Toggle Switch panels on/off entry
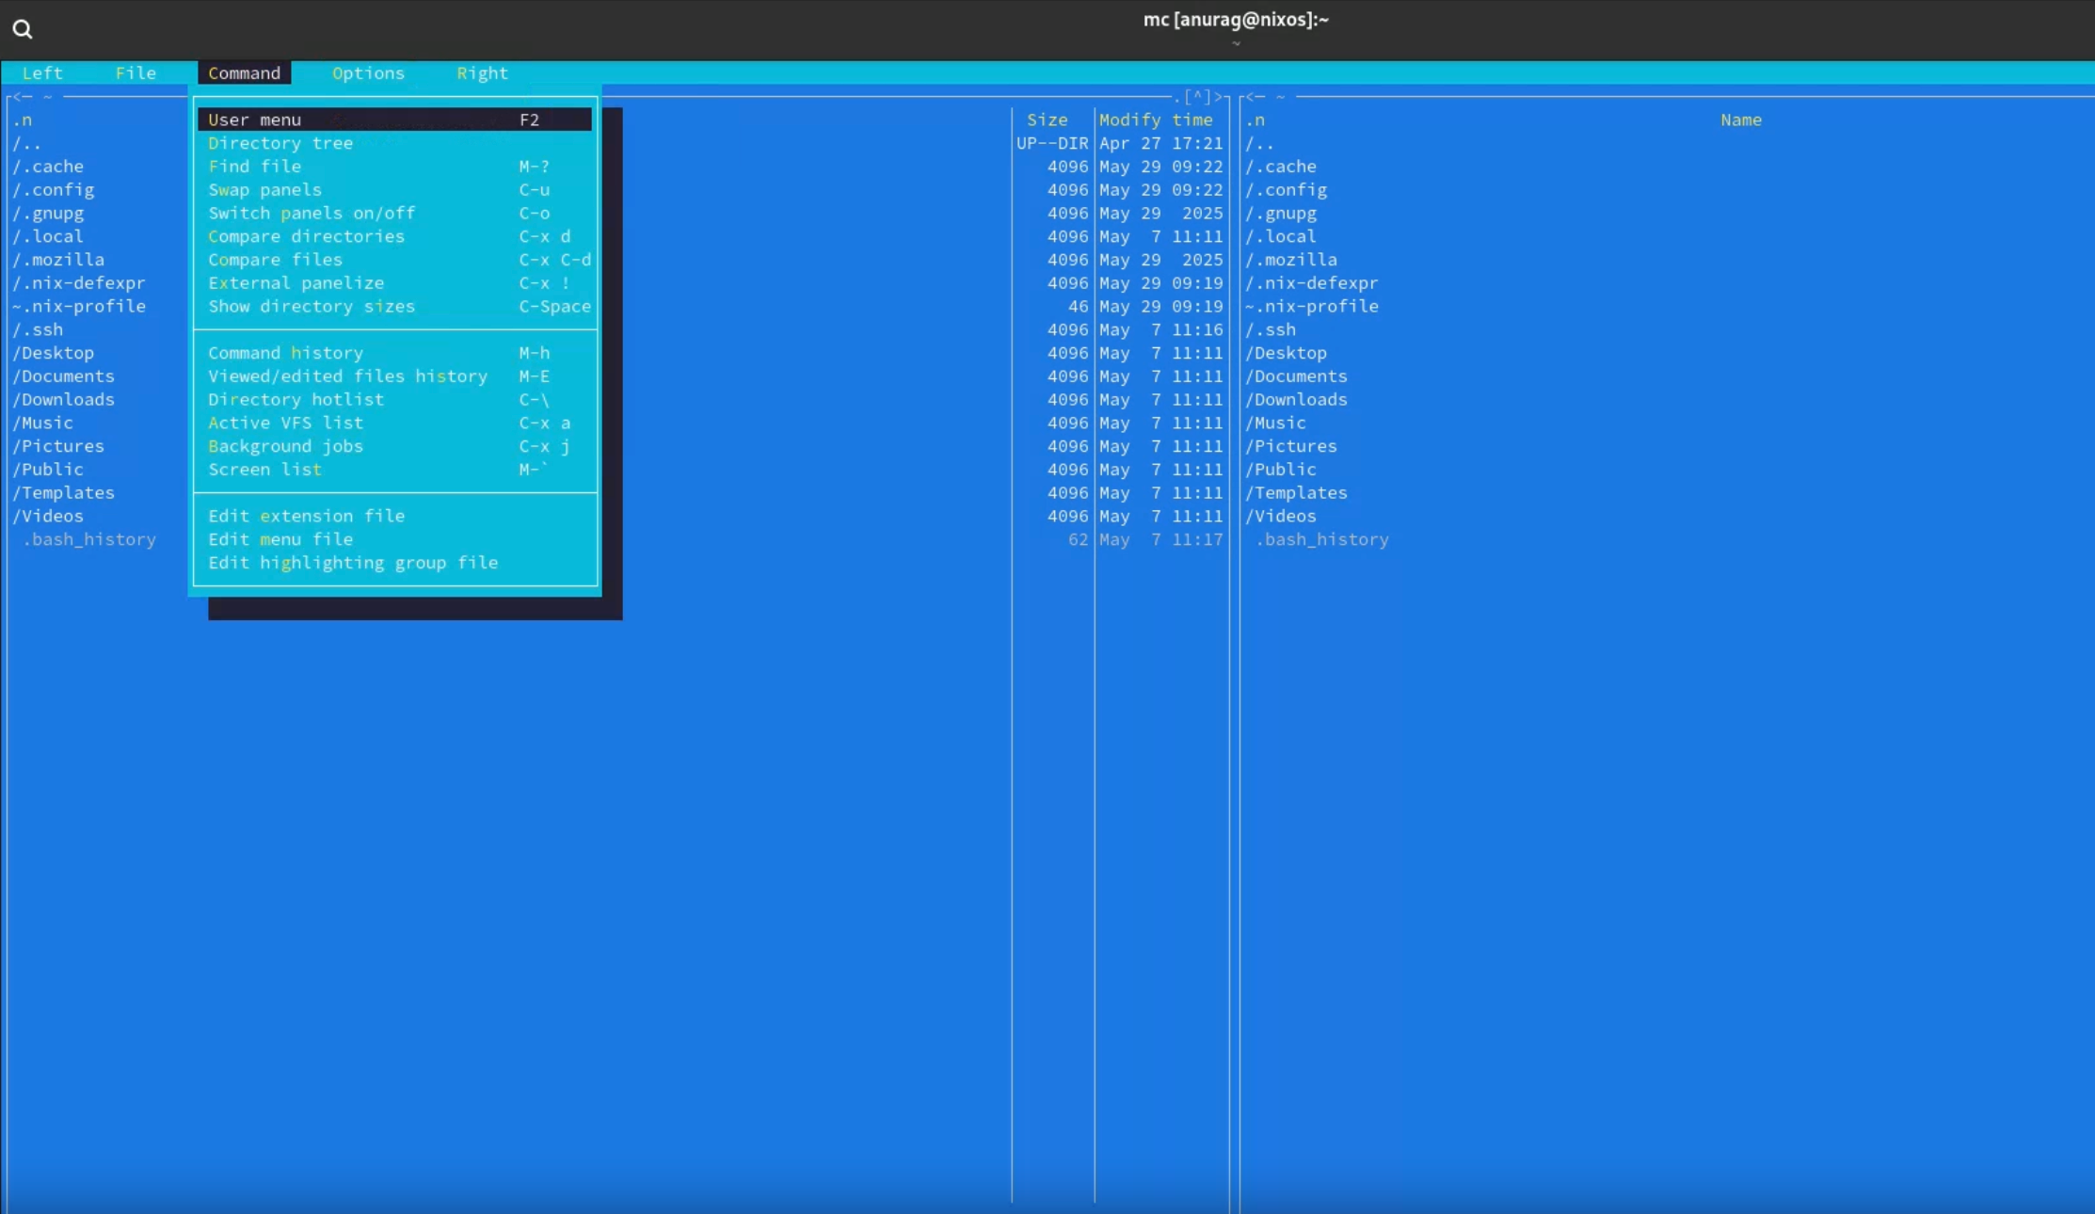The image size is (2095, 1214). [312, 213]
